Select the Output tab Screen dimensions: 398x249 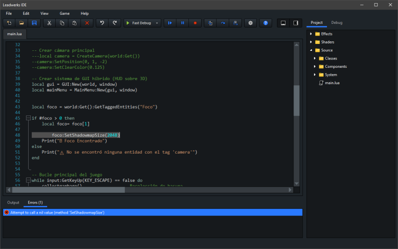point(13,202)
